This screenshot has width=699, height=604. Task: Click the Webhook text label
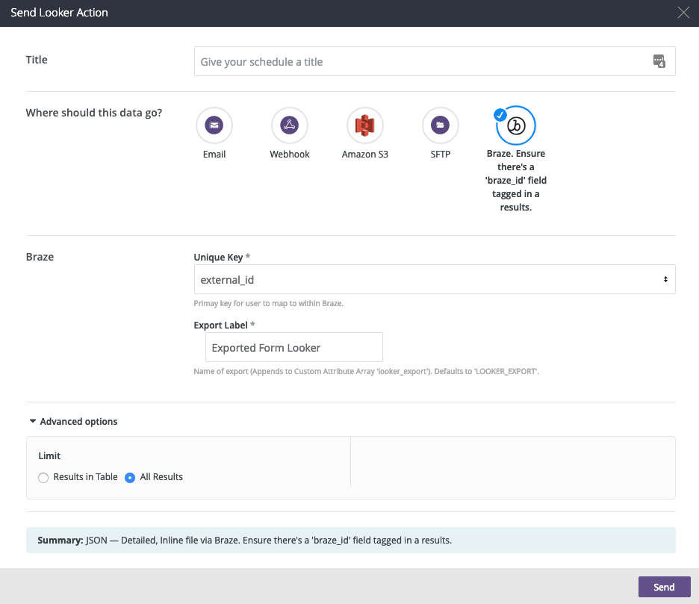tap(290, 155)
